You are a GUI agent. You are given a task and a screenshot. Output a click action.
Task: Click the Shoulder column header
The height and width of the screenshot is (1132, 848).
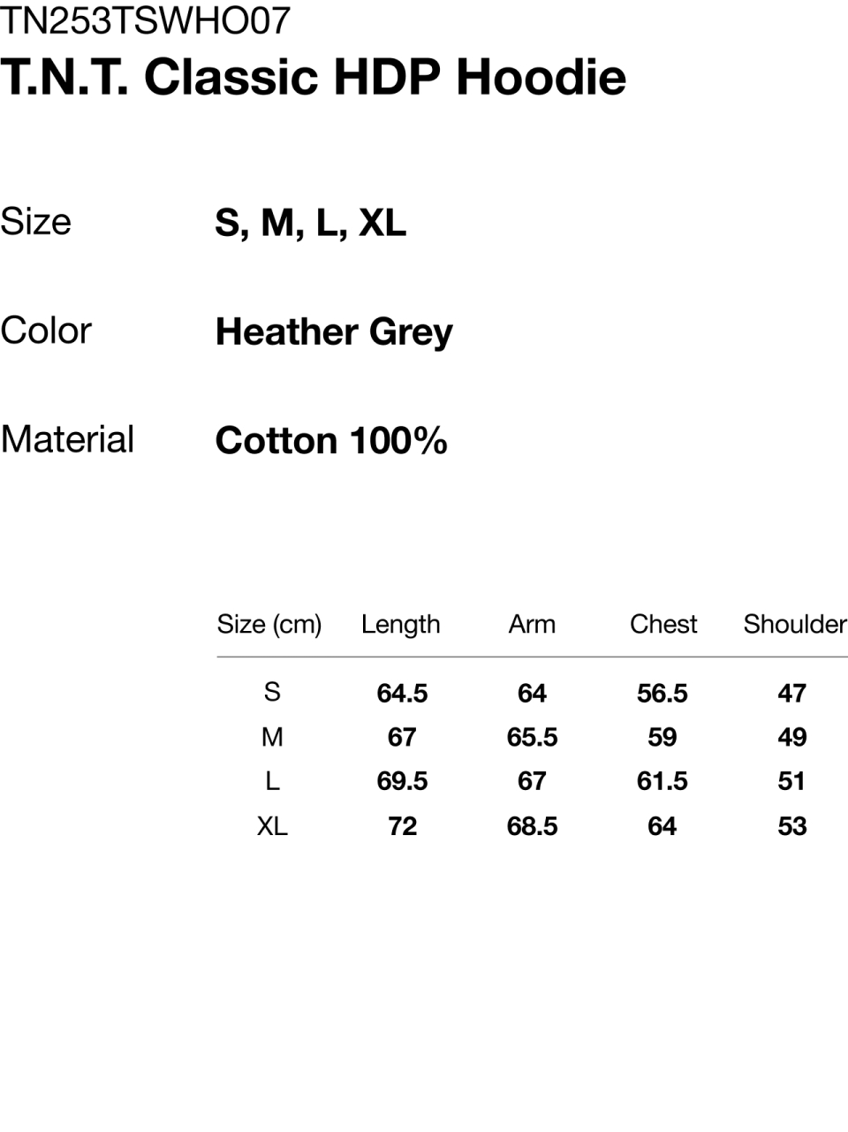click(x=794, y=624)
